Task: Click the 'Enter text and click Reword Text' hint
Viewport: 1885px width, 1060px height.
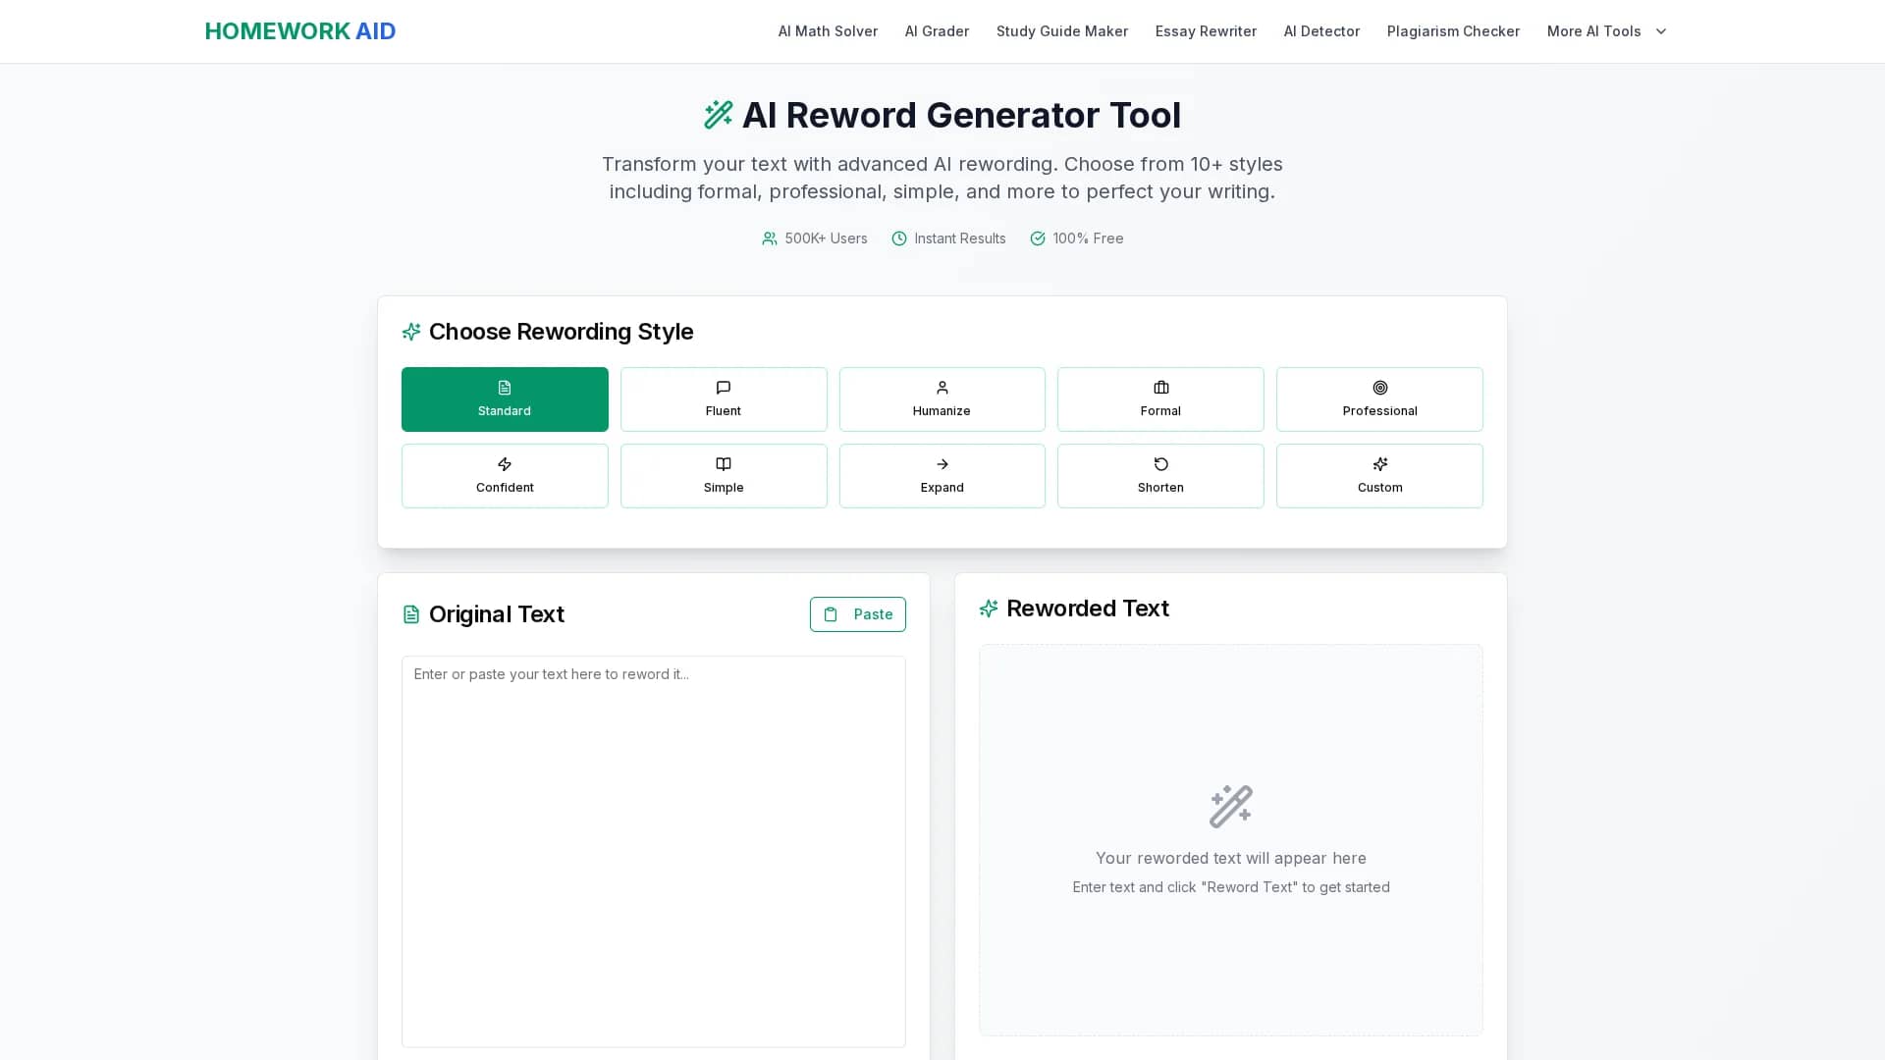Action: [1231, 887]
